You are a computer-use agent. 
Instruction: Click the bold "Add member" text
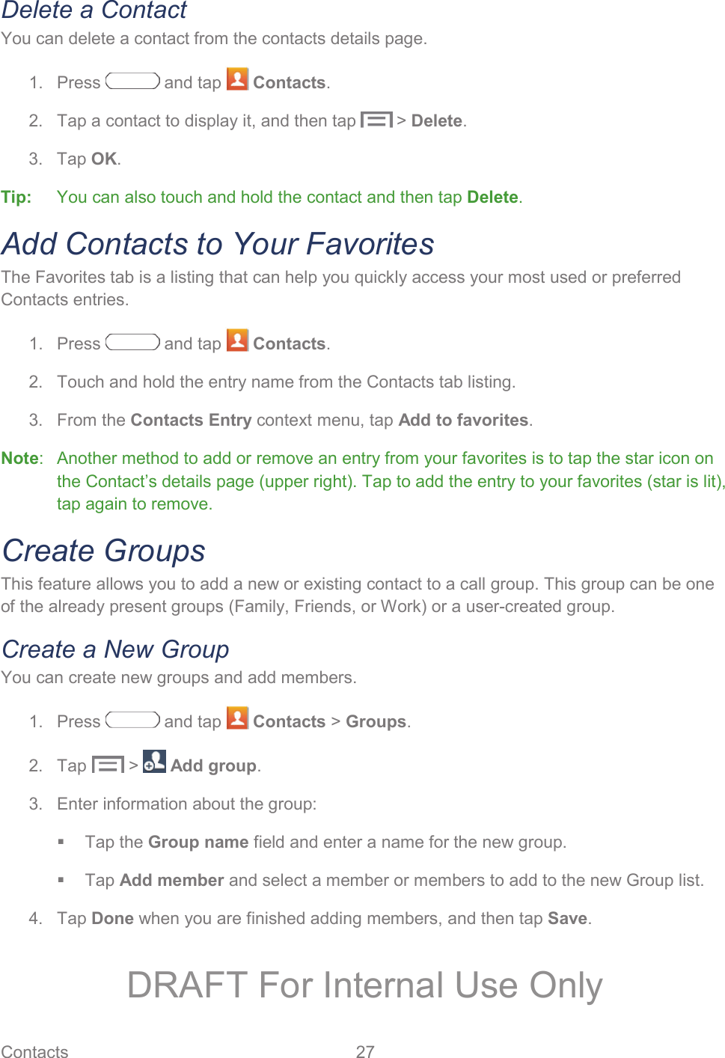(x=171, y=880)
